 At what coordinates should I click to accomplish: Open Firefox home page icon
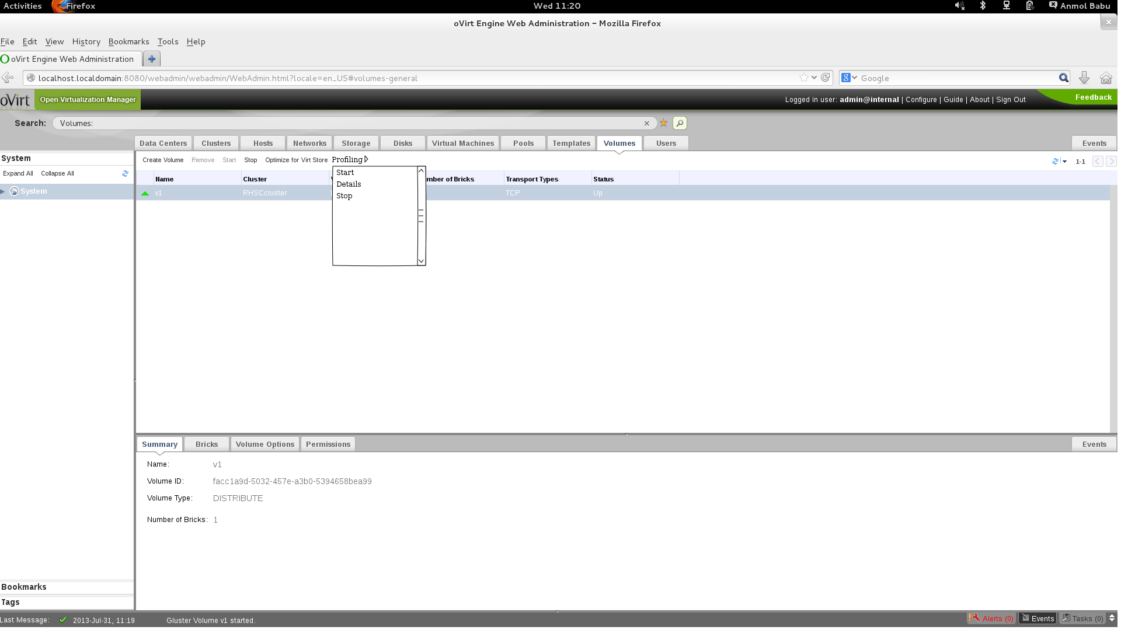click(x=1106, y=78)
